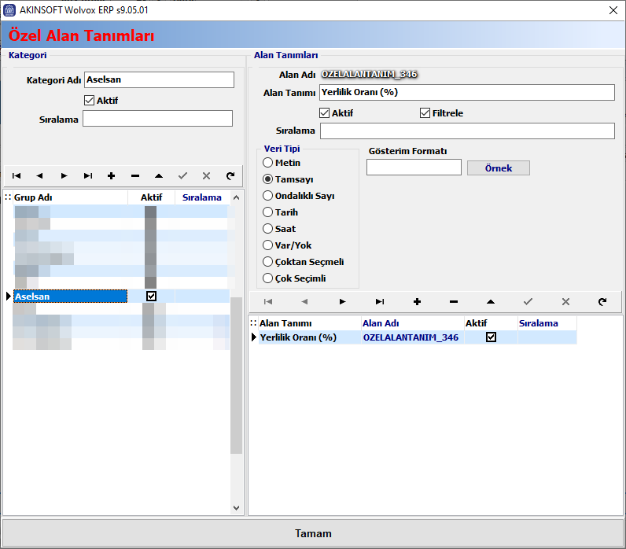Uncheck the Aktif checkbox under Kategori Adı
This screenshot has height=549, width=626.
pos(89,101)
